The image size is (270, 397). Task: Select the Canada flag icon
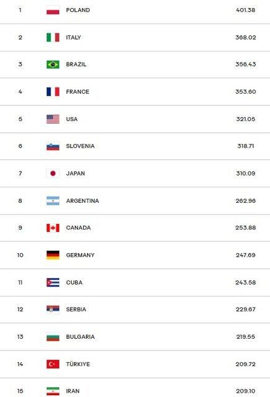pos(53,228)
